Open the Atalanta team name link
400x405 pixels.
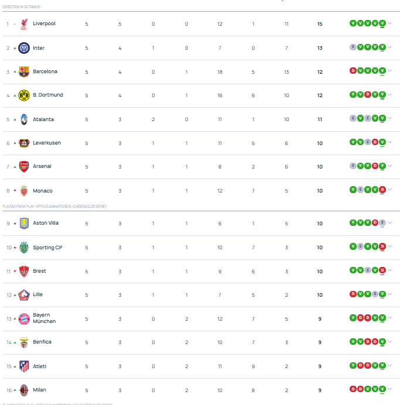[x=43, y=119]
